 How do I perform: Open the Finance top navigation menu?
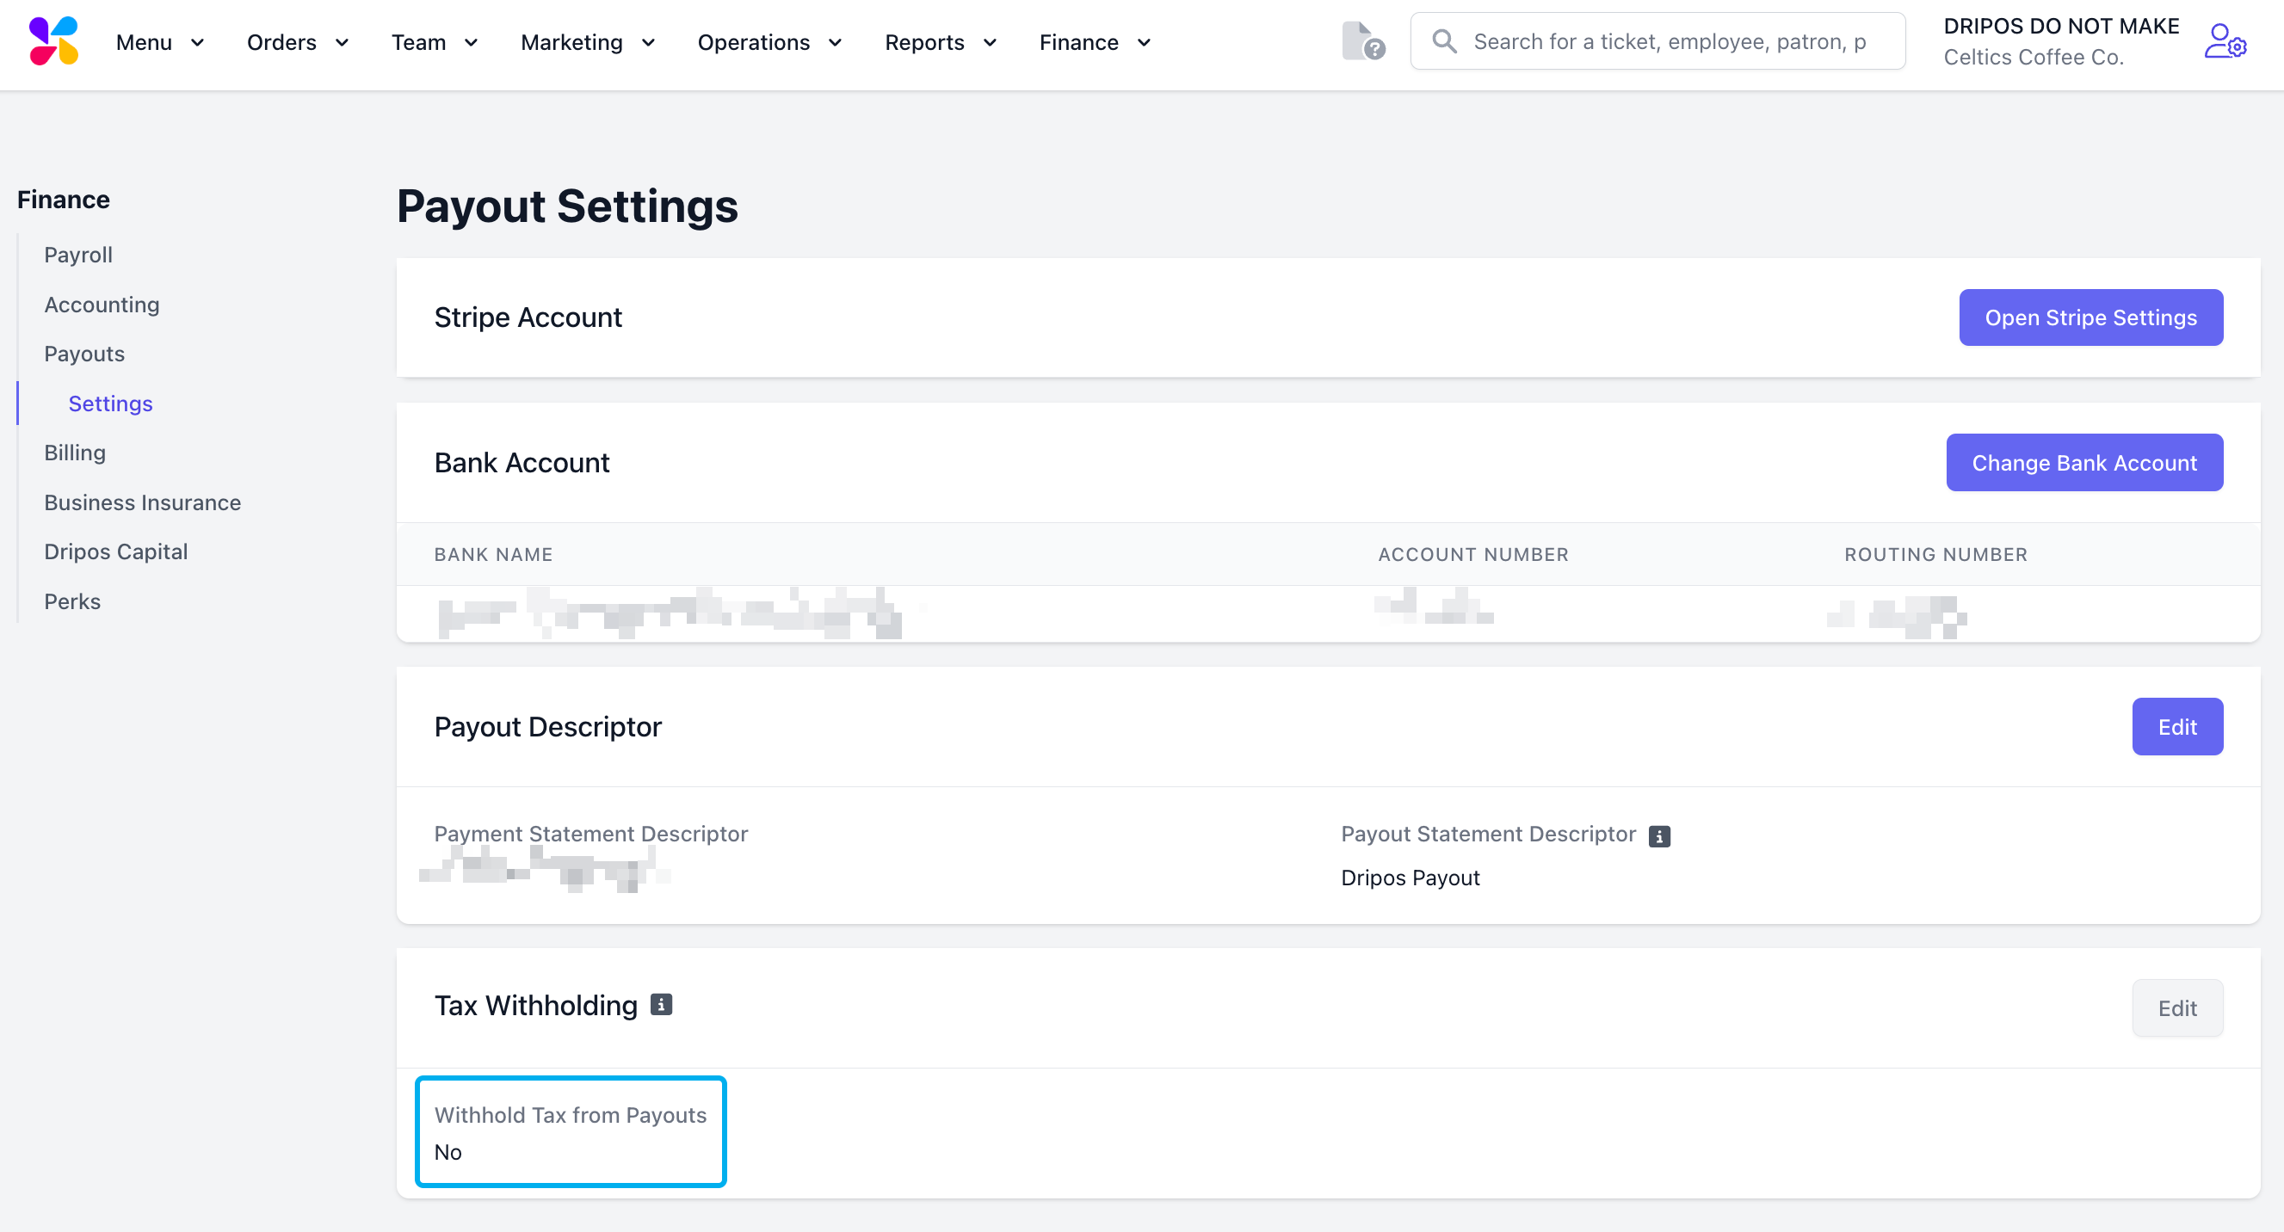[1095, 42]
